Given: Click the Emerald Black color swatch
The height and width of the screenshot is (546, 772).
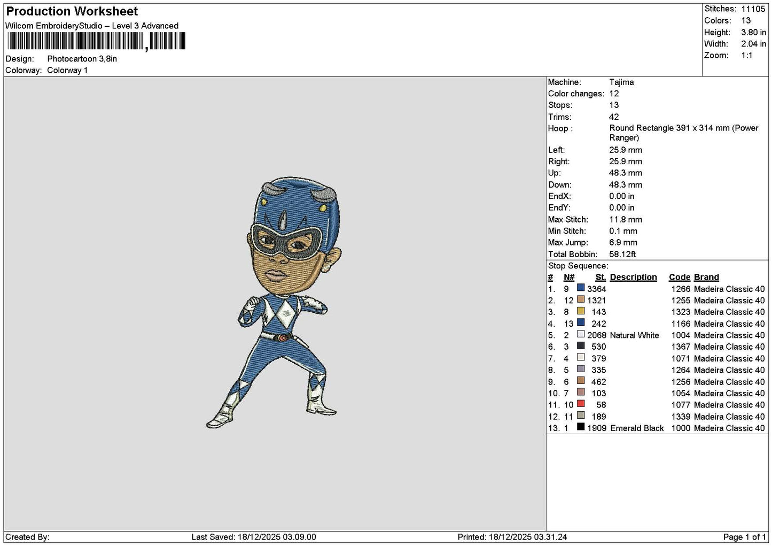Looking at the screenshot, I should (580, 427).
